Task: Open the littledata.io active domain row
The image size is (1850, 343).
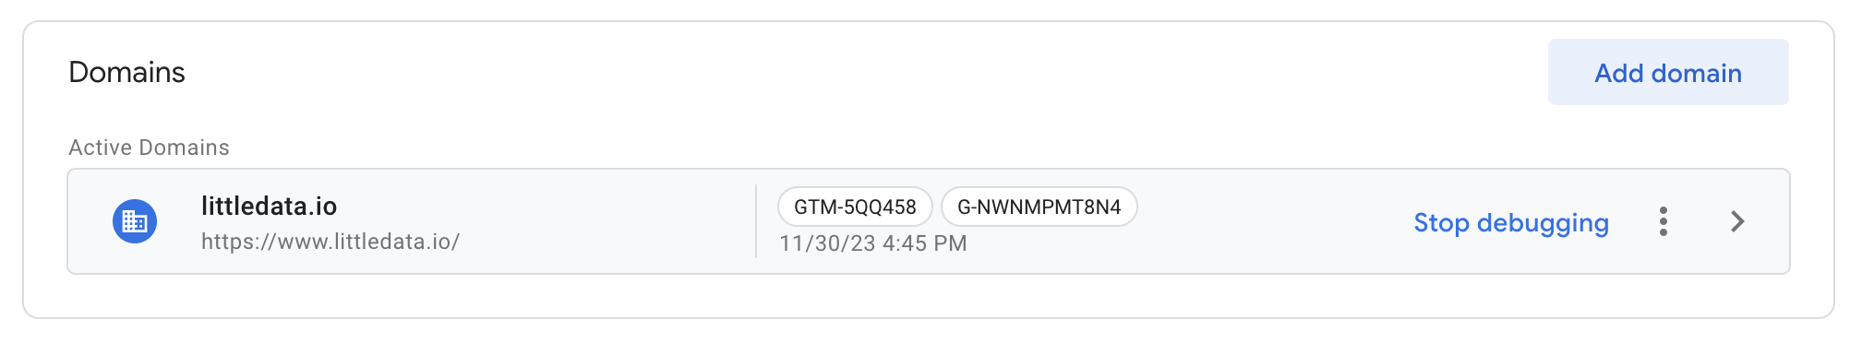Action: (929, 221)
